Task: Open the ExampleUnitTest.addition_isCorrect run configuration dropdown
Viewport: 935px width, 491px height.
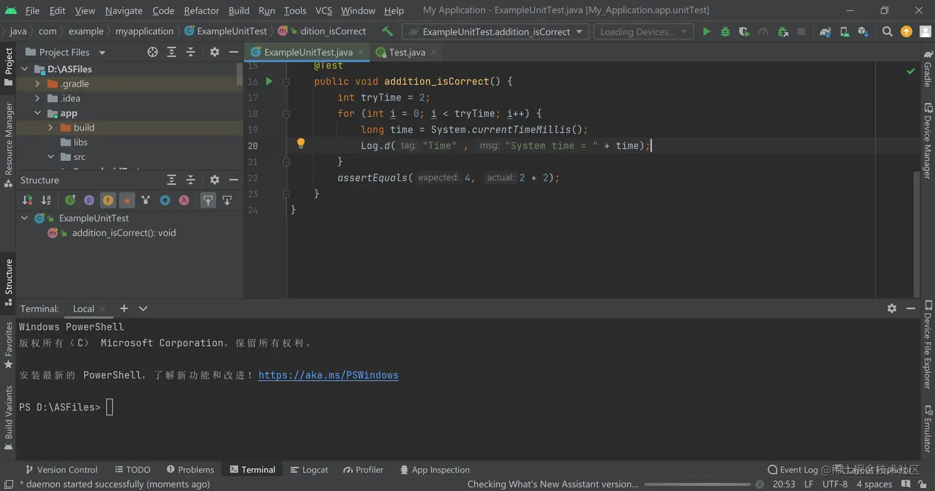Action: tap(495, 32)
